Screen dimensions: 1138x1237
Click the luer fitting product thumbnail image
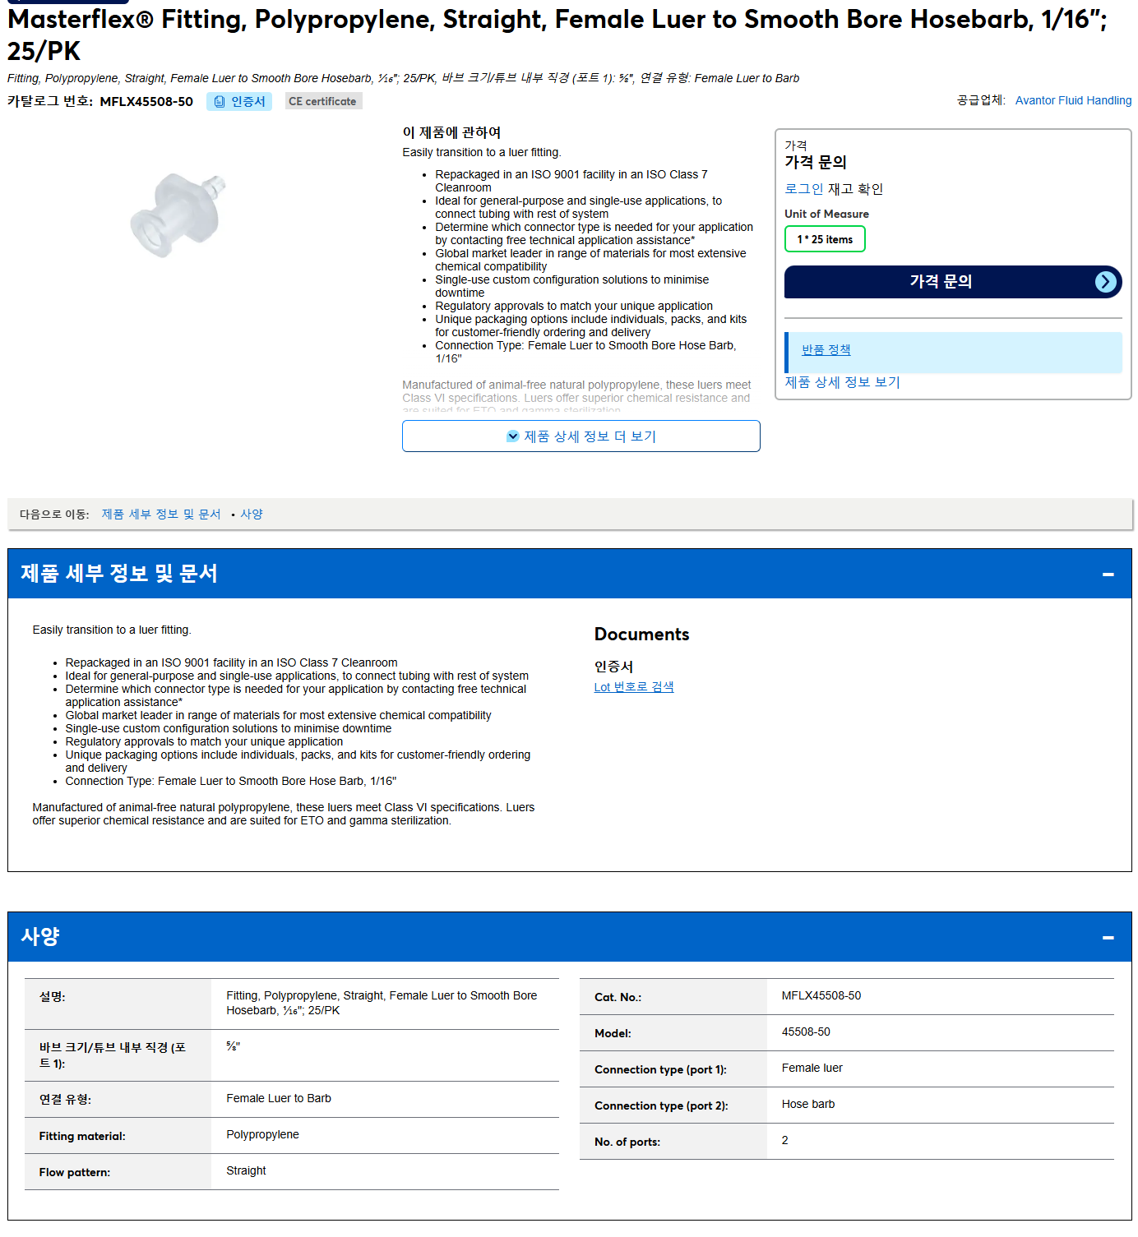[178, 215]
